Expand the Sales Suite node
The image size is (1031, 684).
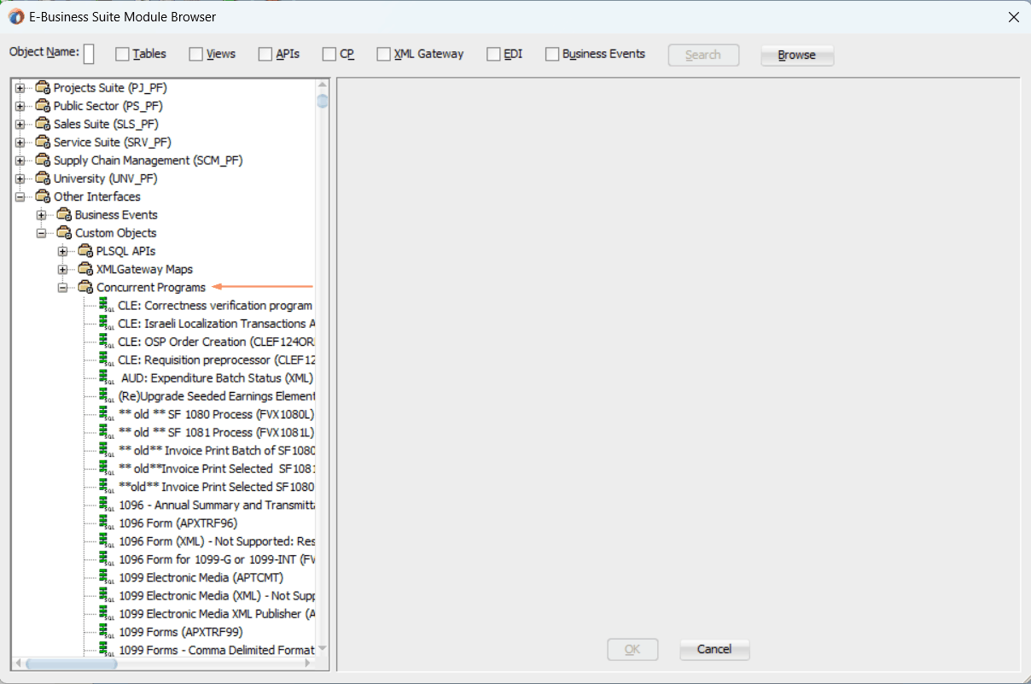20,124
